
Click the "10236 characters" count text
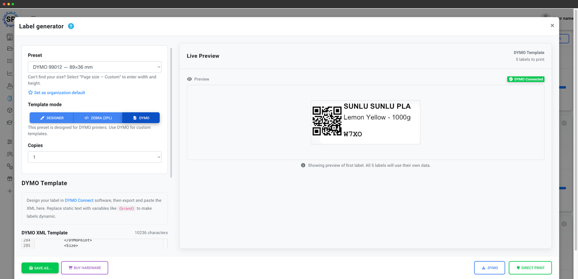151,233
